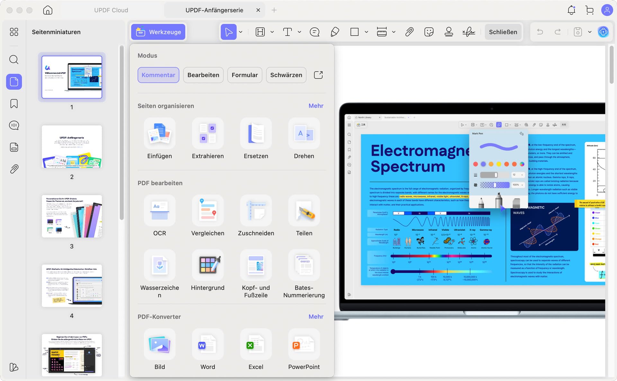Open the bookmarks sidebar panel
The width and height of the screenshot is (617, 381).
tap(14, 103)
